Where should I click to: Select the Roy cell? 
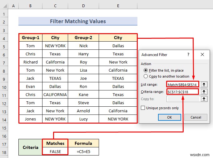coord(83,62)
